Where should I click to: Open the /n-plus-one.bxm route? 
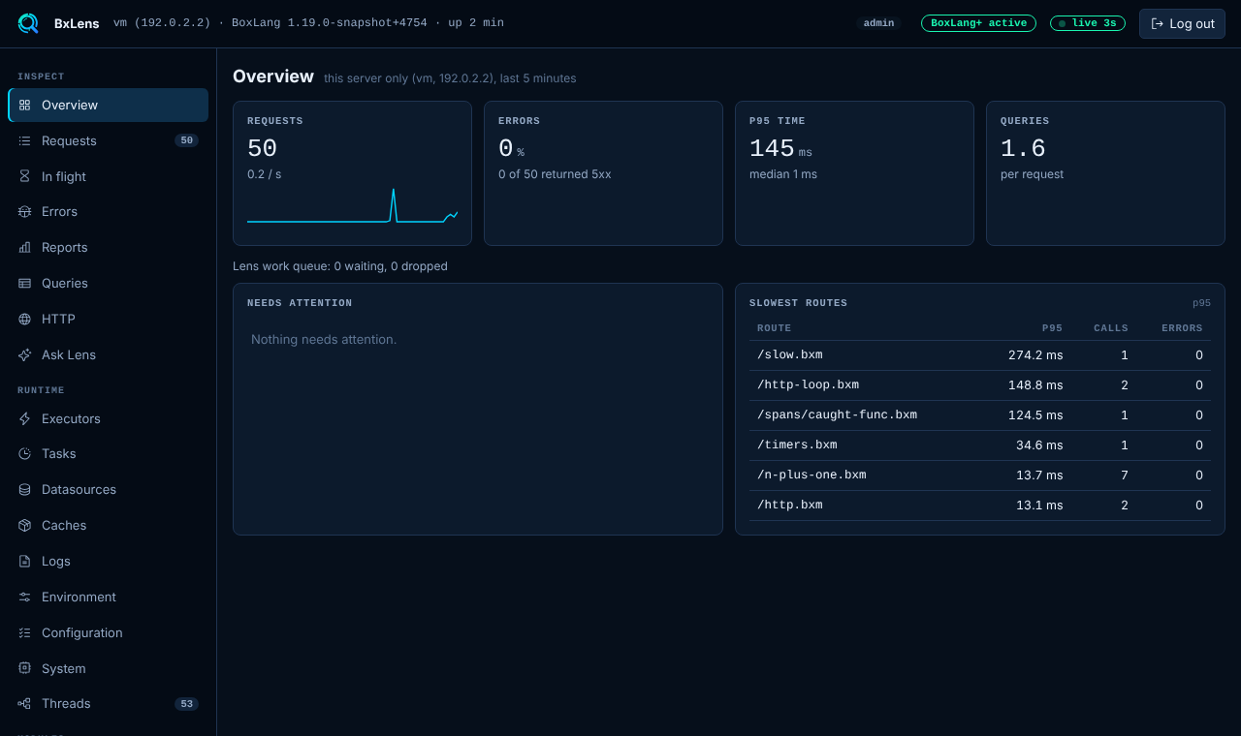pyautogui.click(x=980, y=475)
